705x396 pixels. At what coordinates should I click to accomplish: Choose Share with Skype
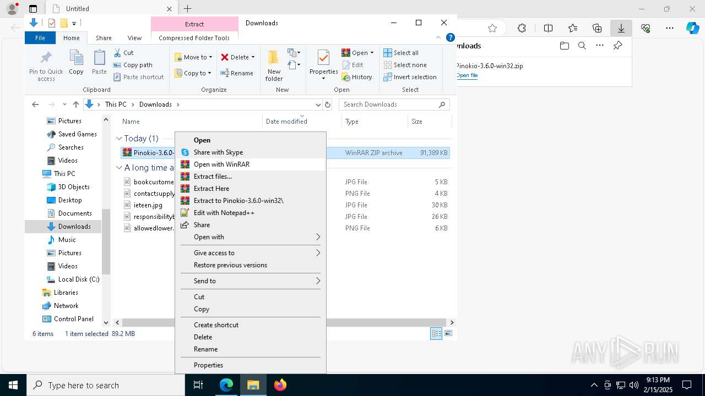(251, 152)
